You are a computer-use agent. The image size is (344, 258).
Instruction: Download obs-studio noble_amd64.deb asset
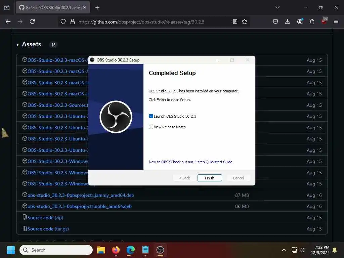coord(79,207)
